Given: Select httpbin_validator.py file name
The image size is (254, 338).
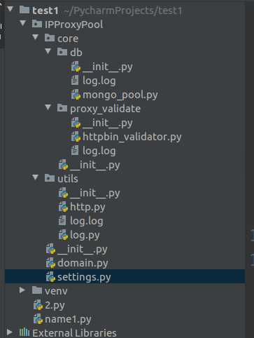Looking at the screenshot, I should tap(132, 137).
